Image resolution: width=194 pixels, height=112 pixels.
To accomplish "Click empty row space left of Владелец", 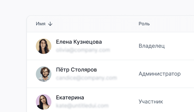I will click(x=123, y=46).
